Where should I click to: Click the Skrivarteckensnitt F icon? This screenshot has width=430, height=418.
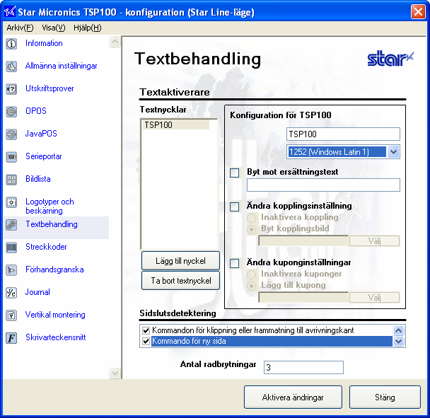click(11, 338)
